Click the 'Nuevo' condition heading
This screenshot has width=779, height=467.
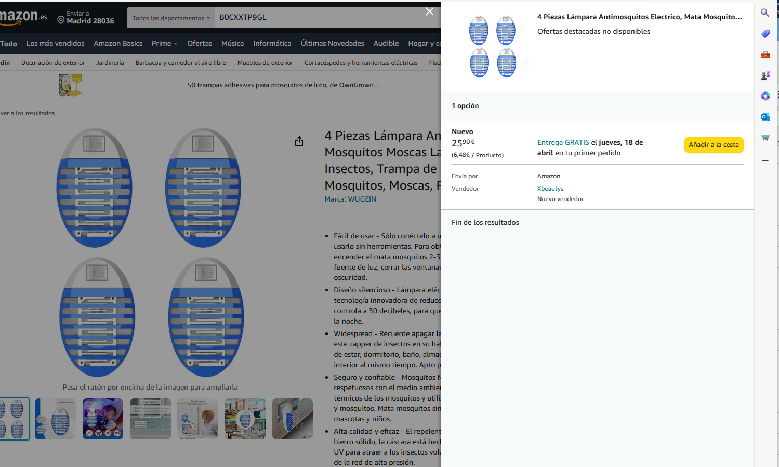point(463,131)
